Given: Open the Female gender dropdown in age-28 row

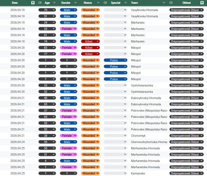Looking at the screenshot, I should click(x=68, y=136).
